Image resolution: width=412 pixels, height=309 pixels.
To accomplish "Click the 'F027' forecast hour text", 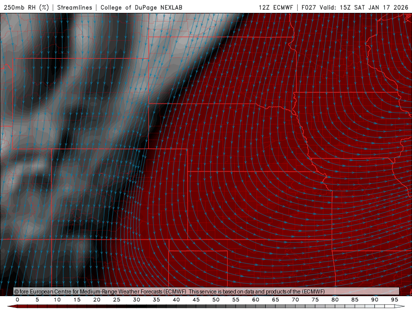I will click(x=308, y=7).
